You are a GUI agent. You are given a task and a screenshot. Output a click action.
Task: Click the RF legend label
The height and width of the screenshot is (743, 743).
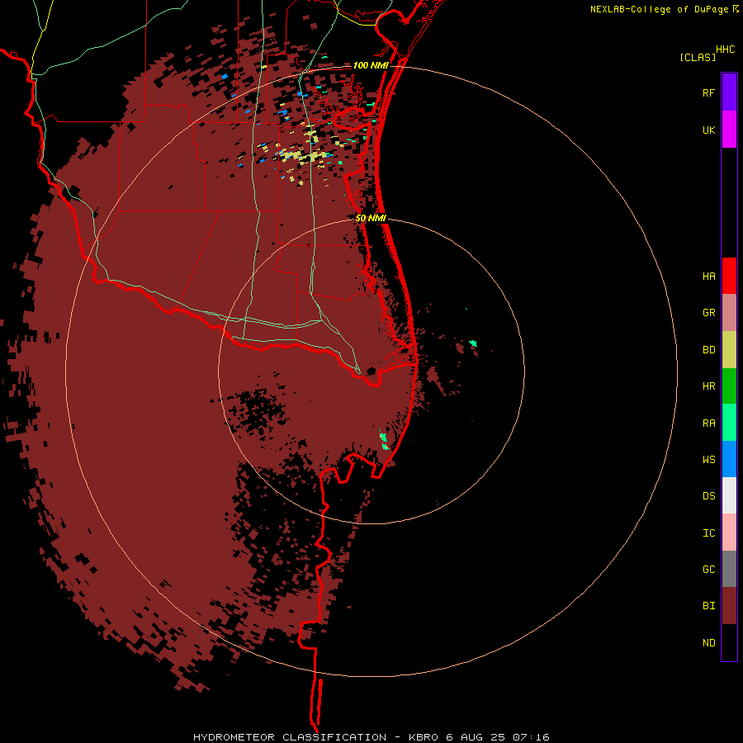pyautogui.click(x=708, y=93)
